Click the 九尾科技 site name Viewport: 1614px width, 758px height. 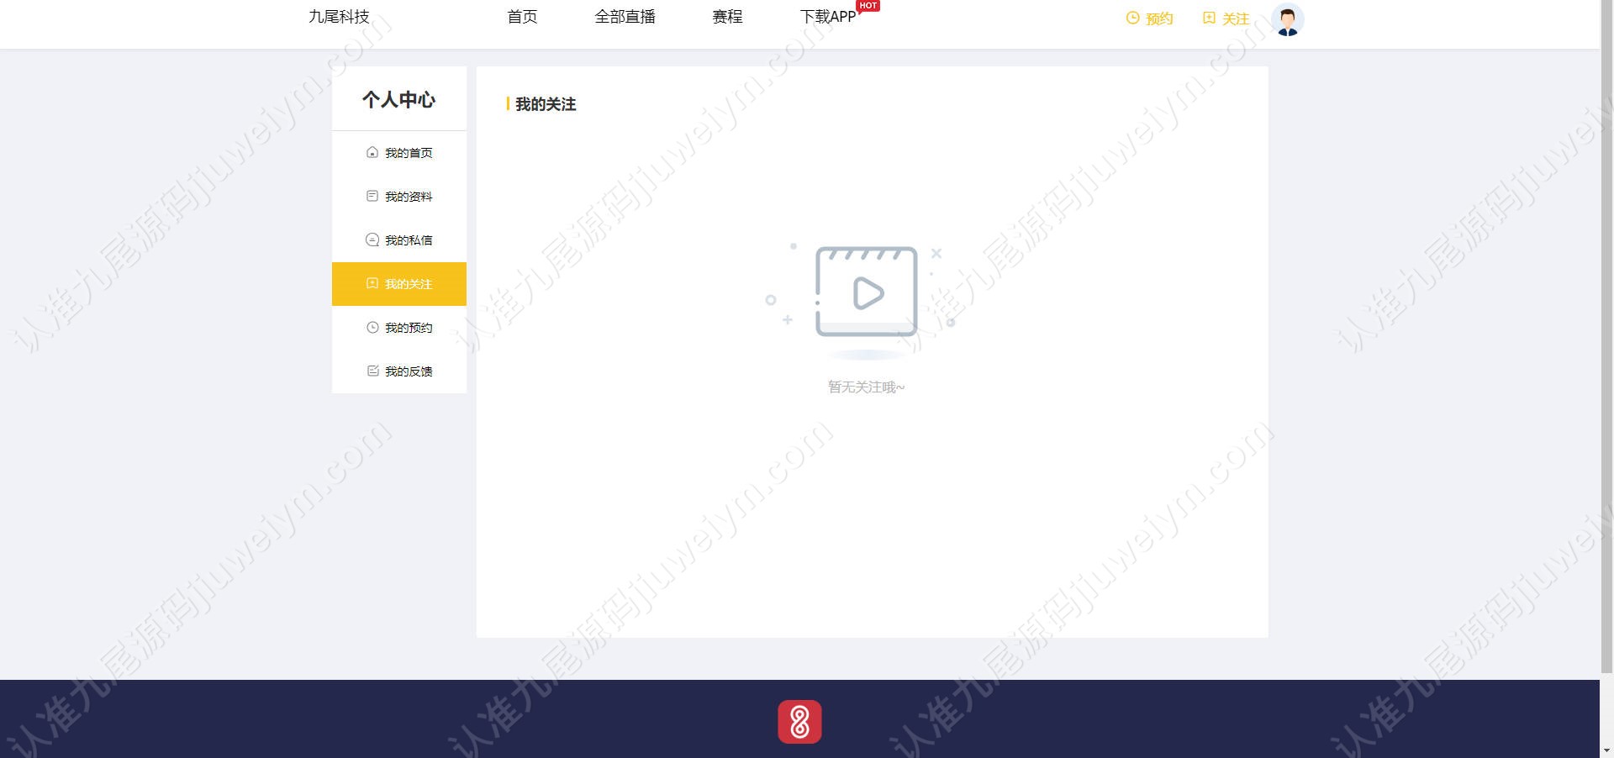pos(339,17)
